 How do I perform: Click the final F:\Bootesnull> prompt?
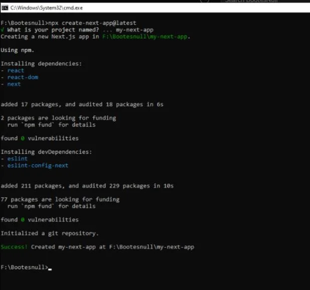pyautogui.click(x=24, y=267)
